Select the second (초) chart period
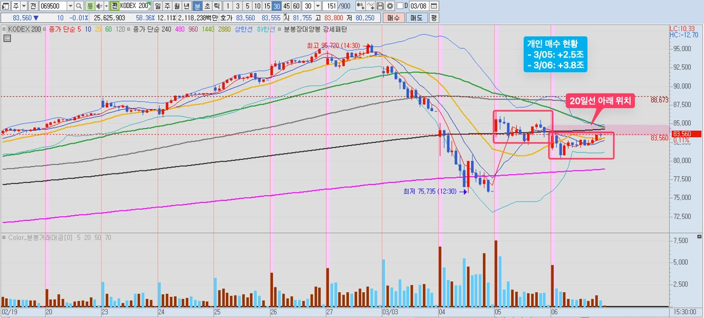 (207, 6)
